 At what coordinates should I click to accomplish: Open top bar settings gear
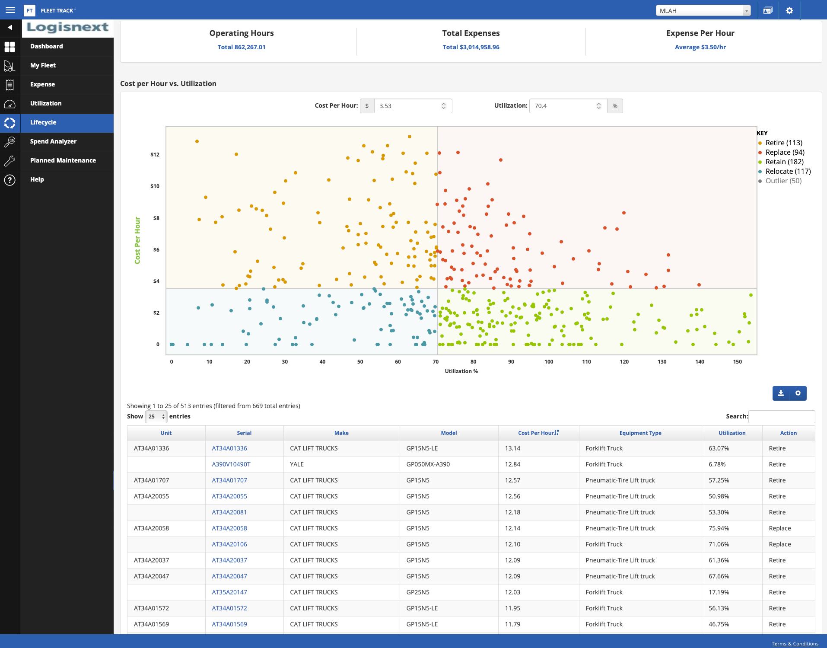click(789, 10)
